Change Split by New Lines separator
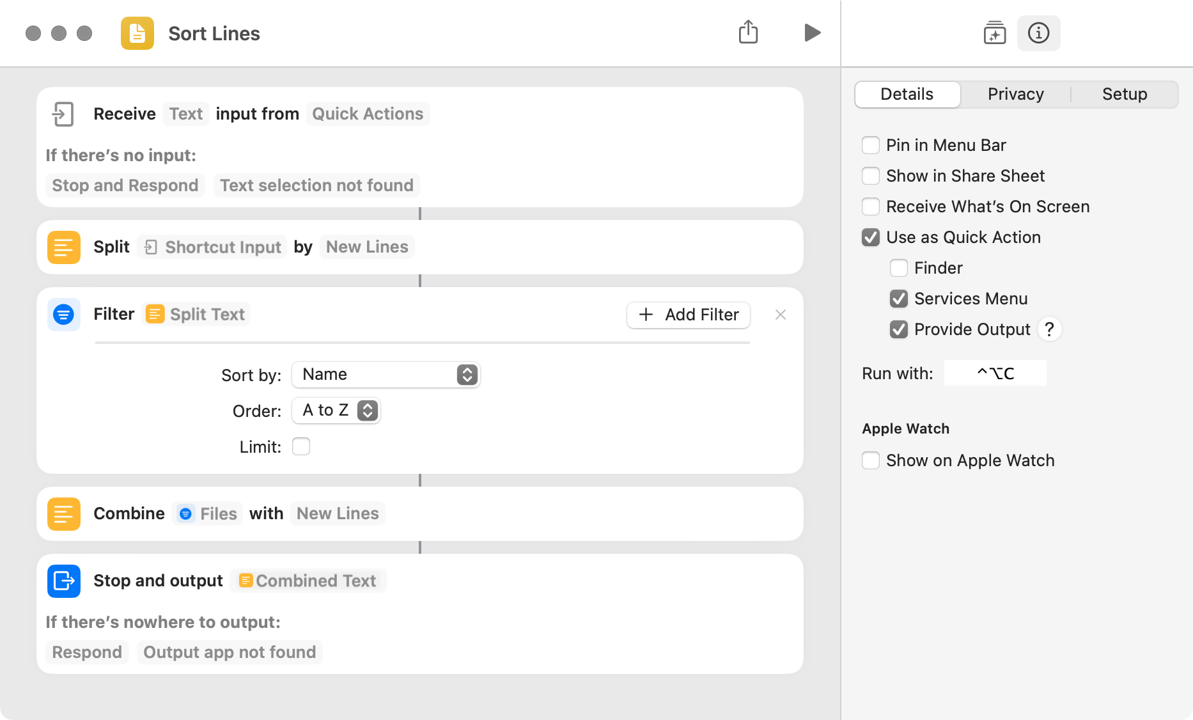The height and width of the screenshot is (720, 1193). (x=367, y=247)
